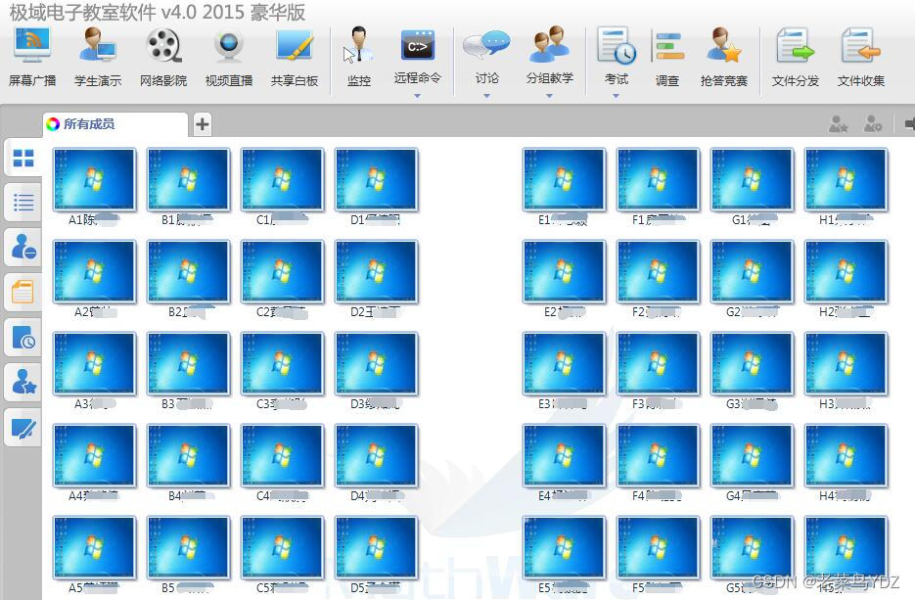Open 共享白板 shared whiteboard

295,57
